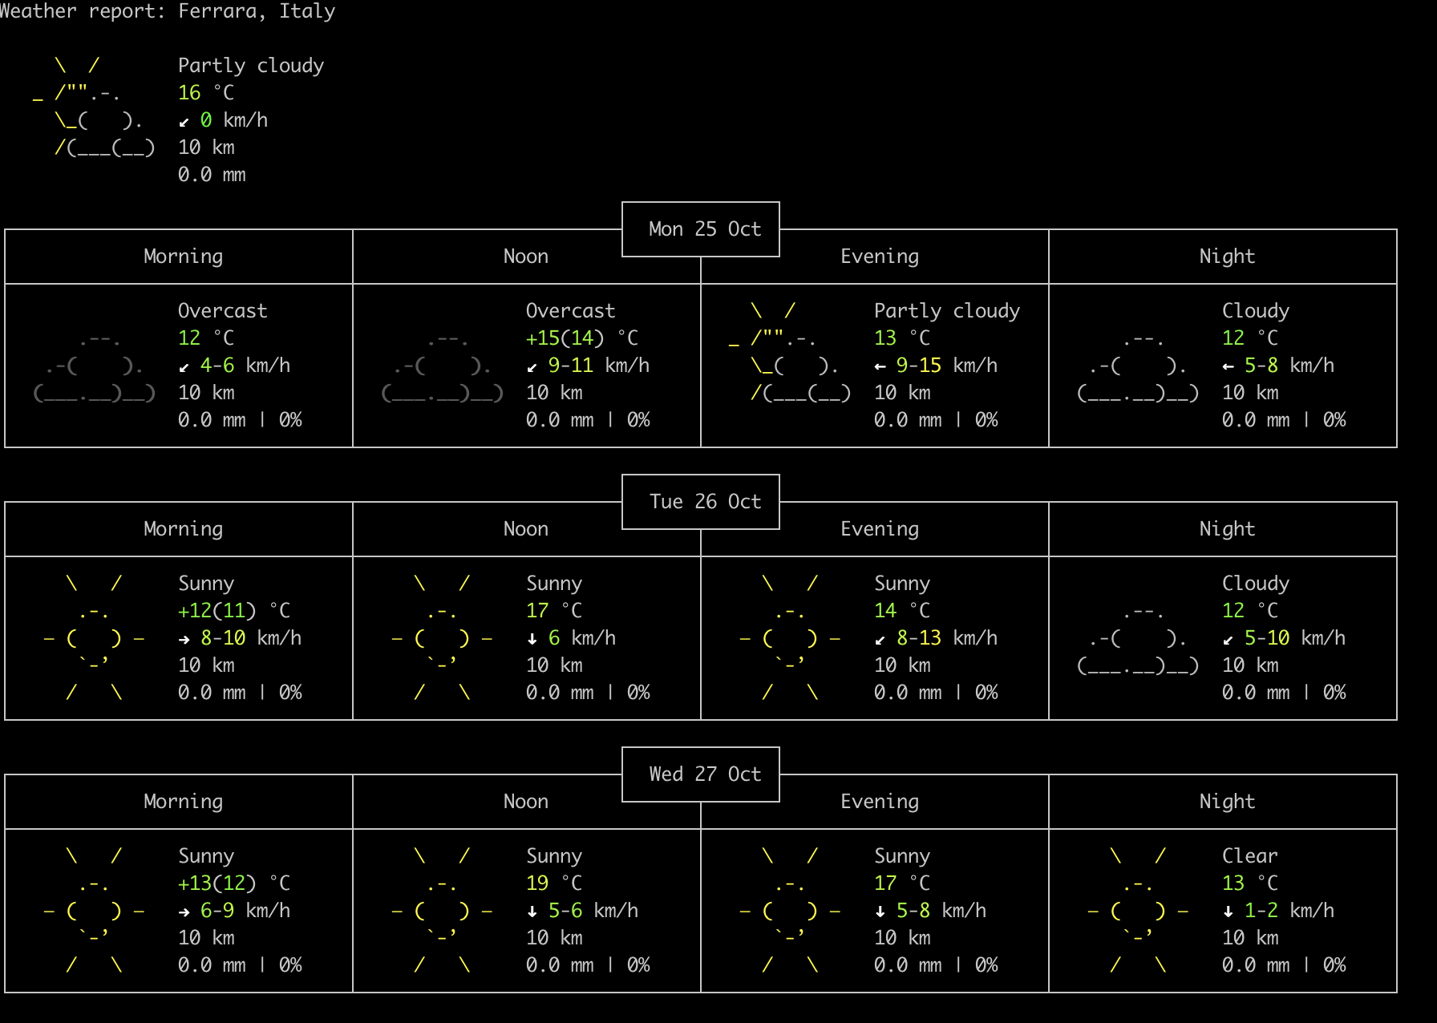Screen dimensions: 1437x1023
Task: Select the overcast cloud icon for Monday morning
Action: tap(92, 365)
